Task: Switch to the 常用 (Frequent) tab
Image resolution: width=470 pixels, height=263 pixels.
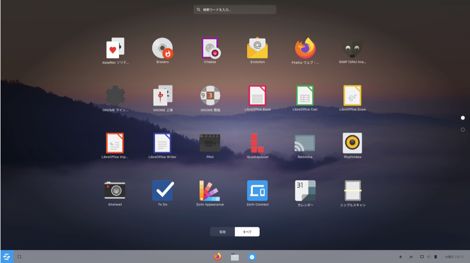Action: point(222,232)
